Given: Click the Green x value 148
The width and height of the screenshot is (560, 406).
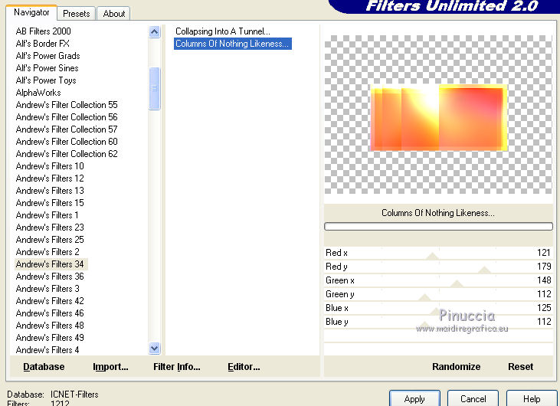Looking at the screenshot, I should tap(544, 280).
